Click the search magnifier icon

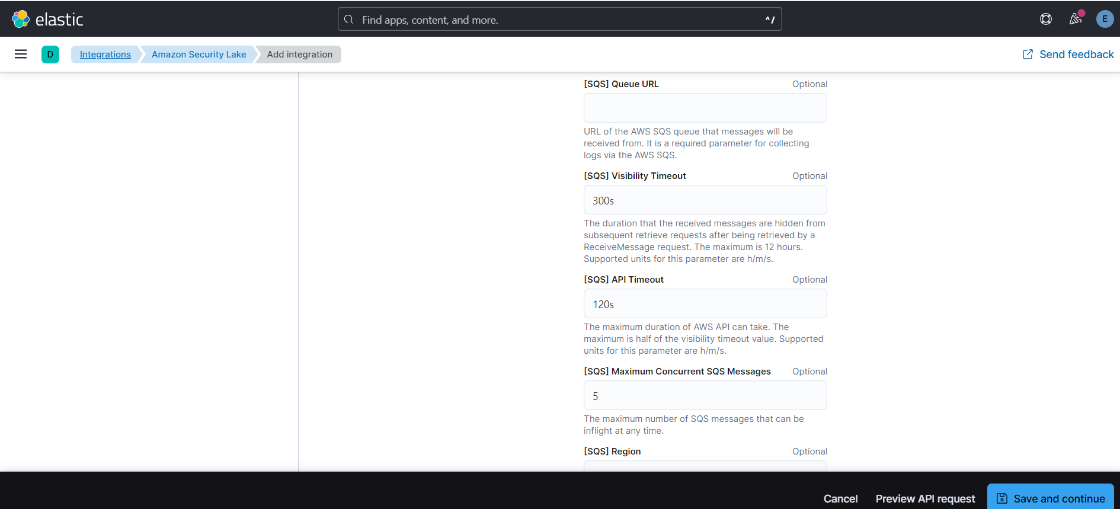click(x=349, y=20)
